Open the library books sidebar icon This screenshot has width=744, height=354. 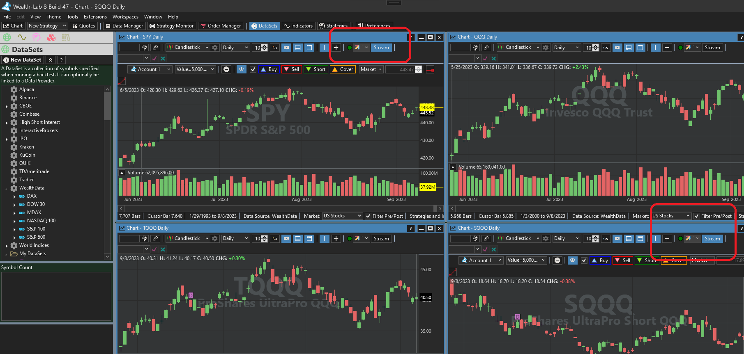pos(66,37)
